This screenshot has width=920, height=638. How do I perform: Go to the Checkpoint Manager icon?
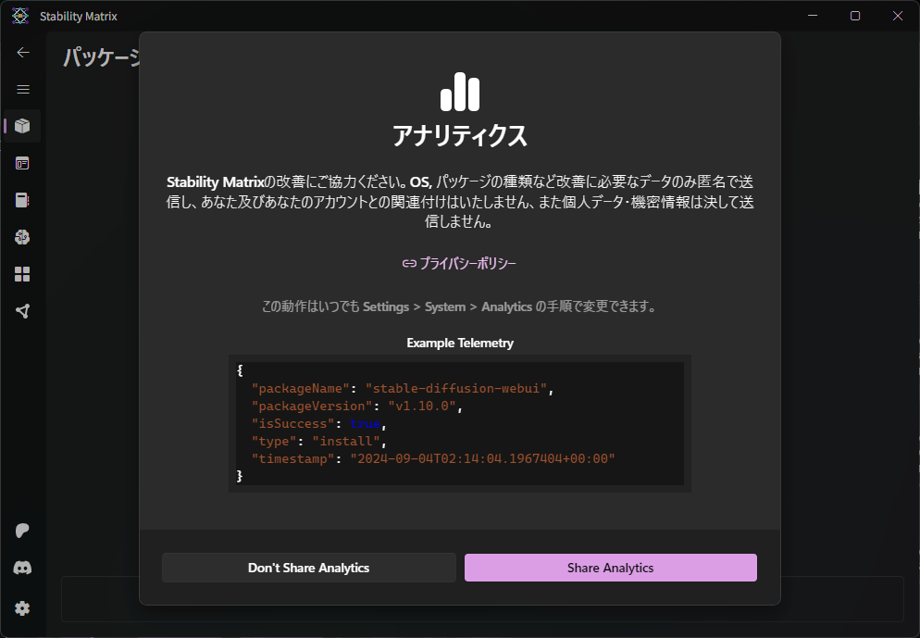pyautogui.click(x=23, y=200)
